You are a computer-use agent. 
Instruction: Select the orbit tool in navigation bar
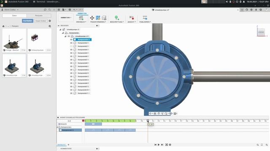[150, 114]
